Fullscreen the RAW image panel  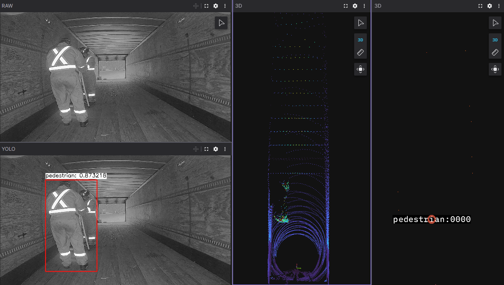206,6
